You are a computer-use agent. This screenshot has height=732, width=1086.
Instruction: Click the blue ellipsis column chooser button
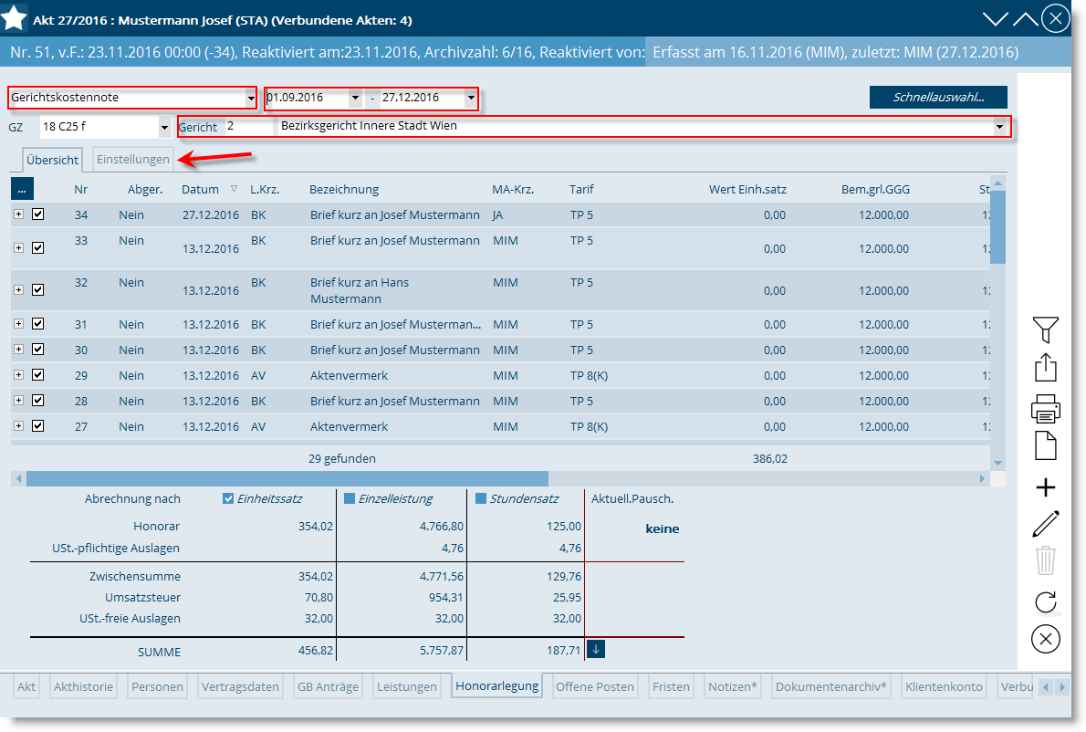click(22, 189)
